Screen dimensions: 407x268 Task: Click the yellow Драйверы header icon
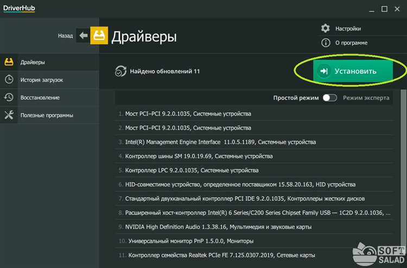click(99, 36)
